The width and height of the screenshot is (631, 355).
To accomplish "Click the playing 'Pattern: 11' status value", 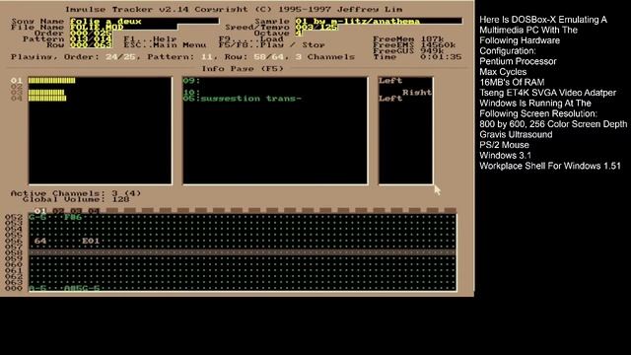I will 179,57.
